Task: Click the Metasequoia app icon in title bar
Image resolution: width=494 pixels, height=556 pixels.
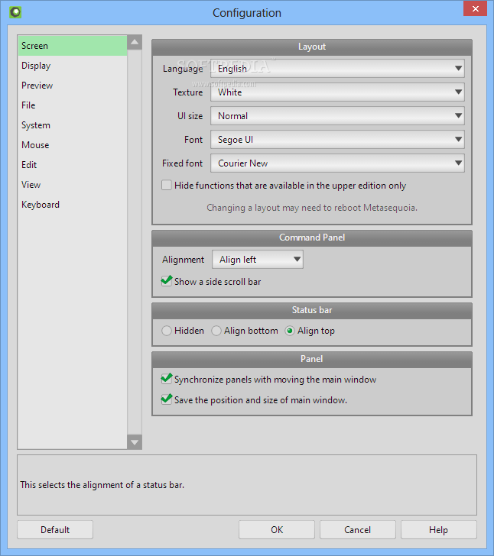Action: click(x=15, y=12)
